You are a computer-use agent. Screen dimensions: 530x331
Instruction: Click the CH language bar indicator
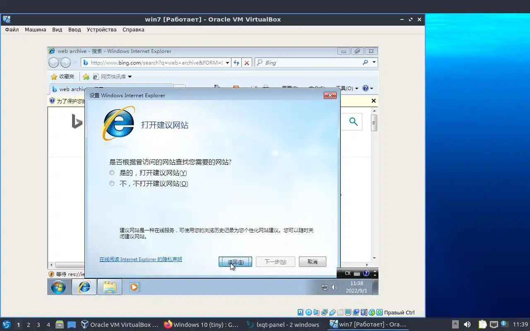[347, 273]
